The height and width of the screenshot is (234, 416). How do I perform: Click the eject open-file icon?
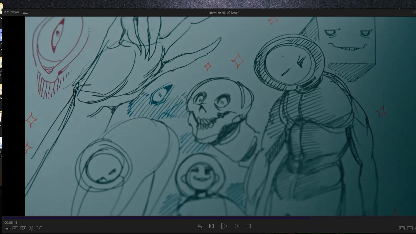click(x=199, y=226)
